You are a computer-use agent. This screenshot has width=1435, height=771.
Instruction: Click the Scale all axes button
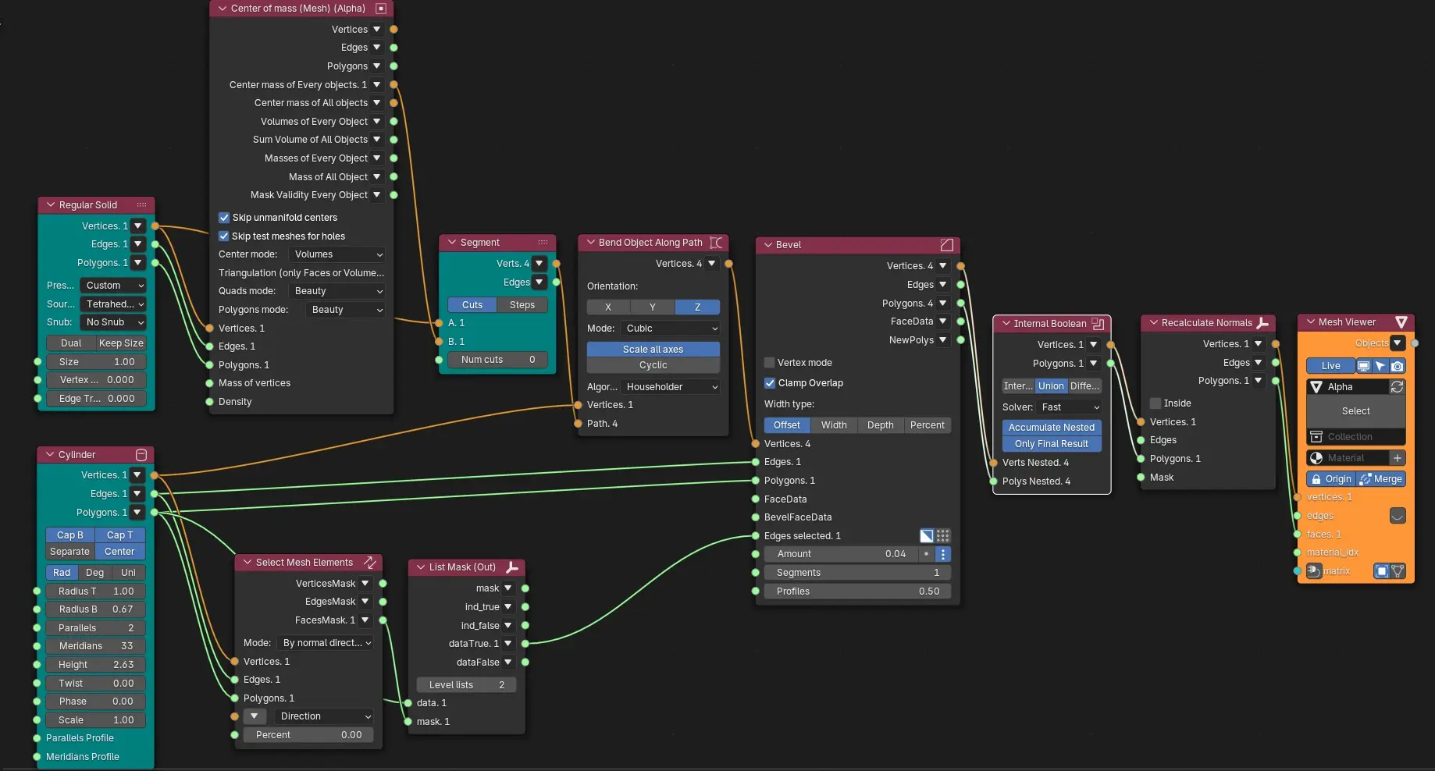[653, 350]
